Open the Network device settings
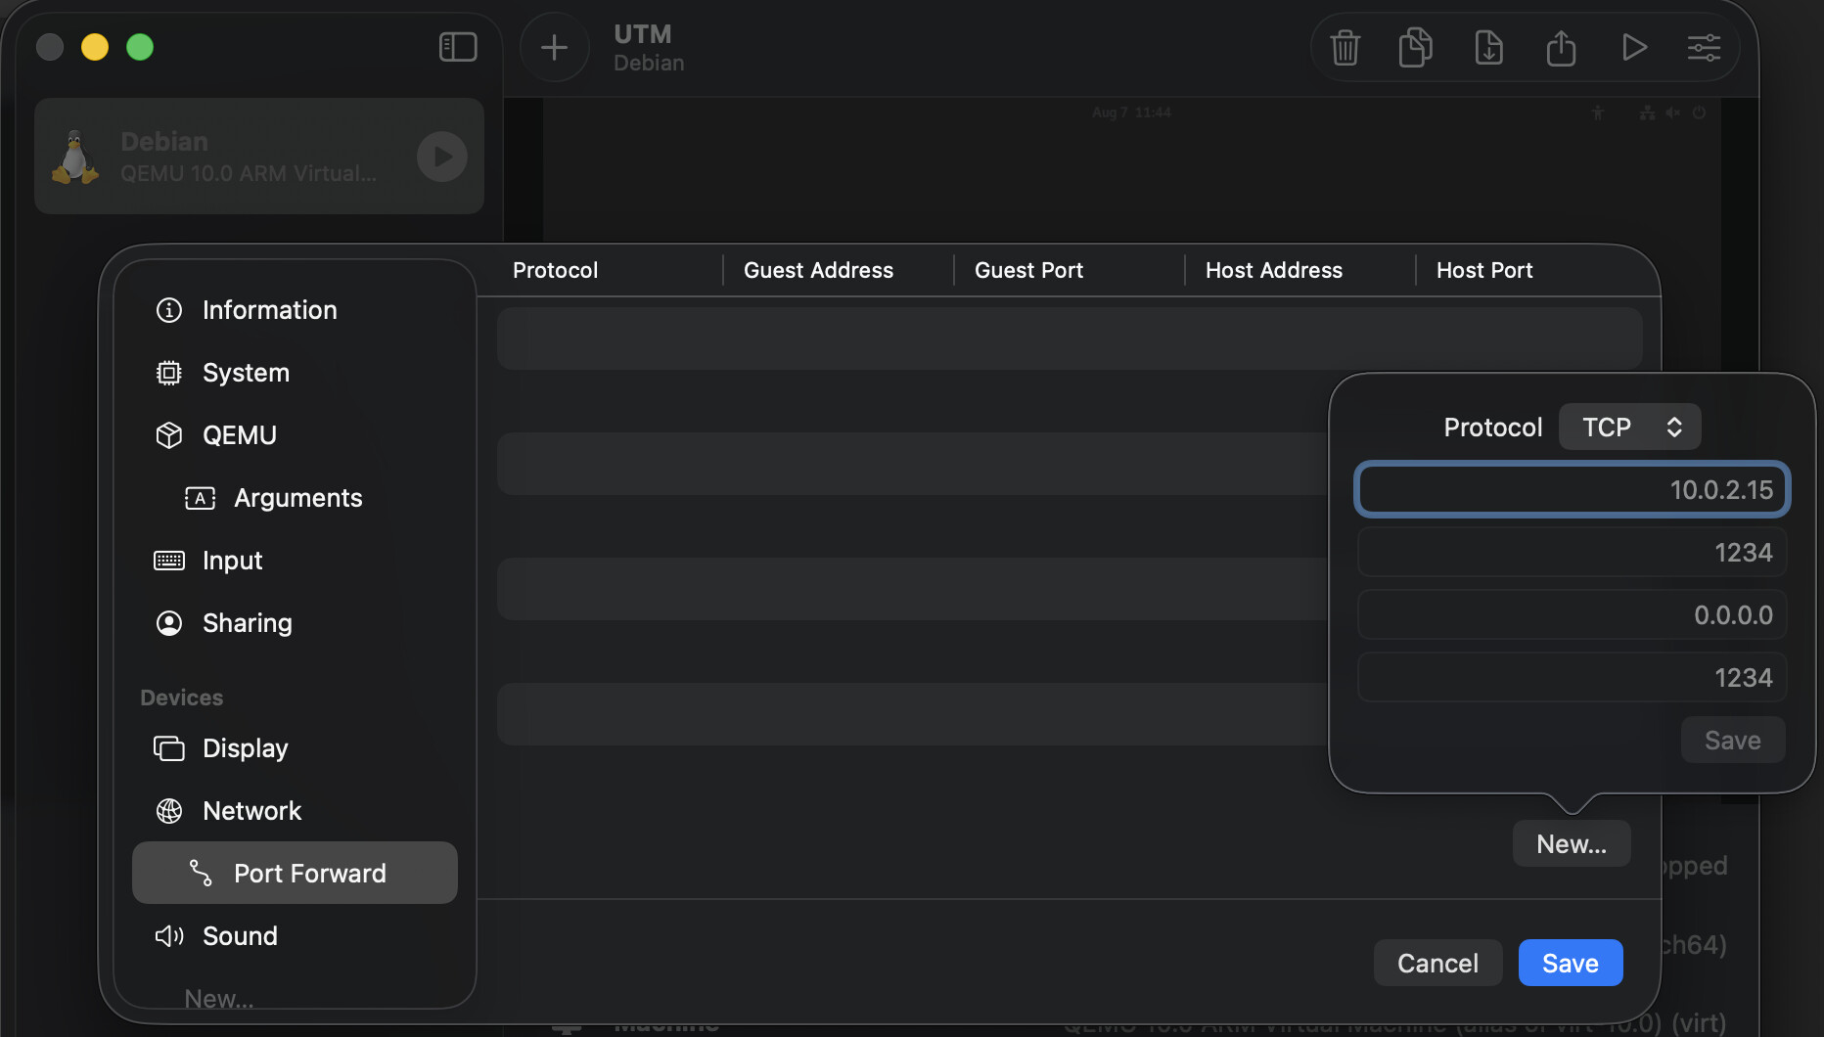1824x1037 pixels. coord(295,811)
